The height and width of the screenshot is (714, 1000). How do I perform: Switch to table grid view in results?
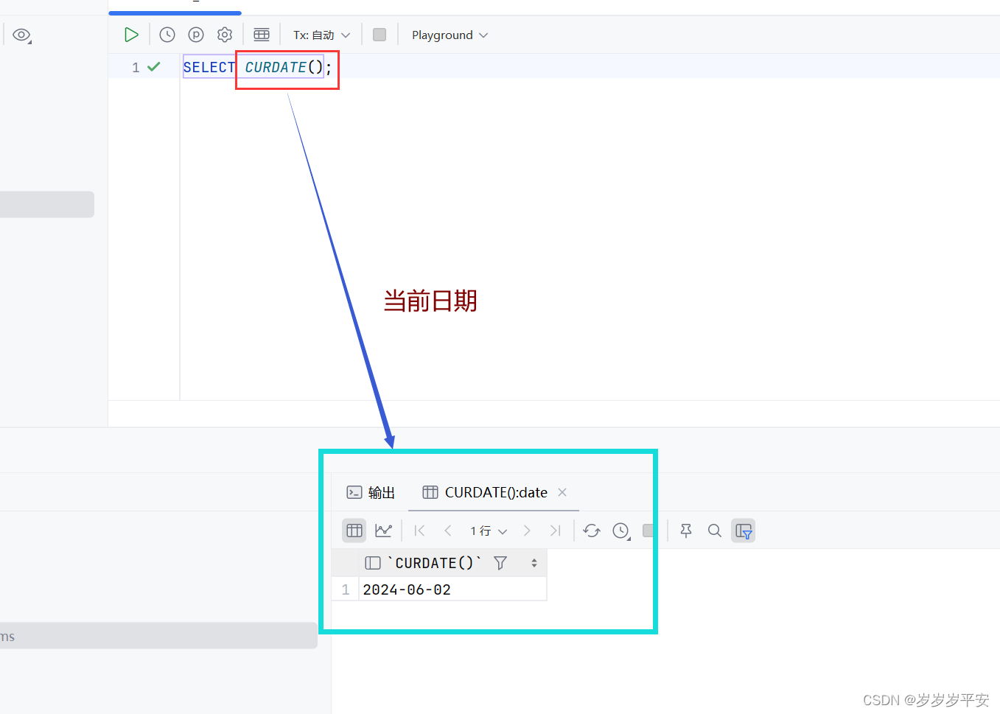coord(354,531)
